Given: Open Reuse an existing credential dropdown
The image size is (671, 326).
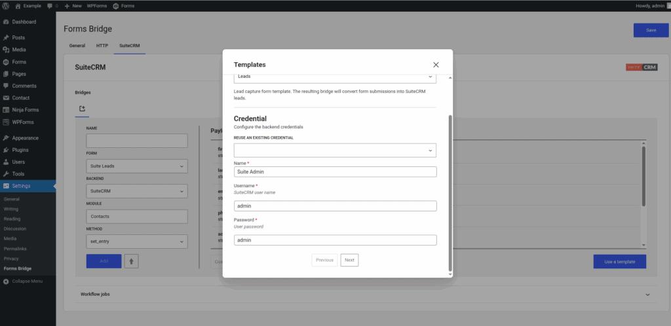Looking at the screenshot, I should pyautogui.click(x=335, y=151).
